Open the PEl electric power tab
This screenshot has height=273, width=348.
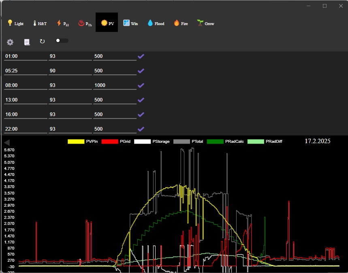click(62, 23)
